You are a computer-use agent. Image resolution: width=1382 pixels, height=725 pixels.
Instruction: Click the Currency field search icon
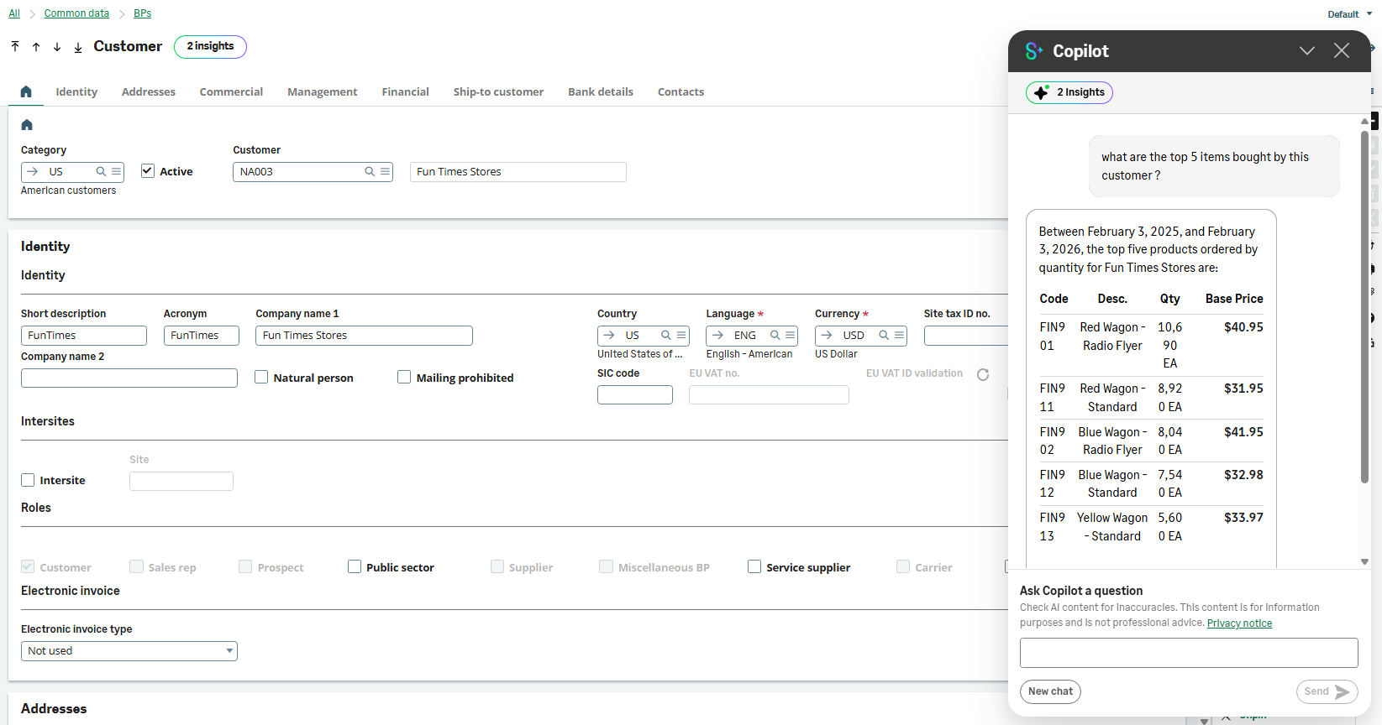(x=884, y=336)
